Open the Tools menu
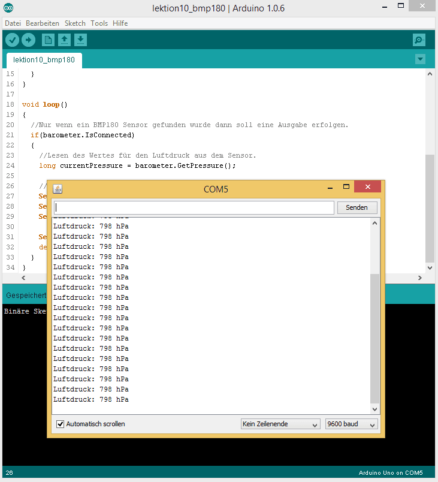The image size is (438, 482). coord(99,23)
